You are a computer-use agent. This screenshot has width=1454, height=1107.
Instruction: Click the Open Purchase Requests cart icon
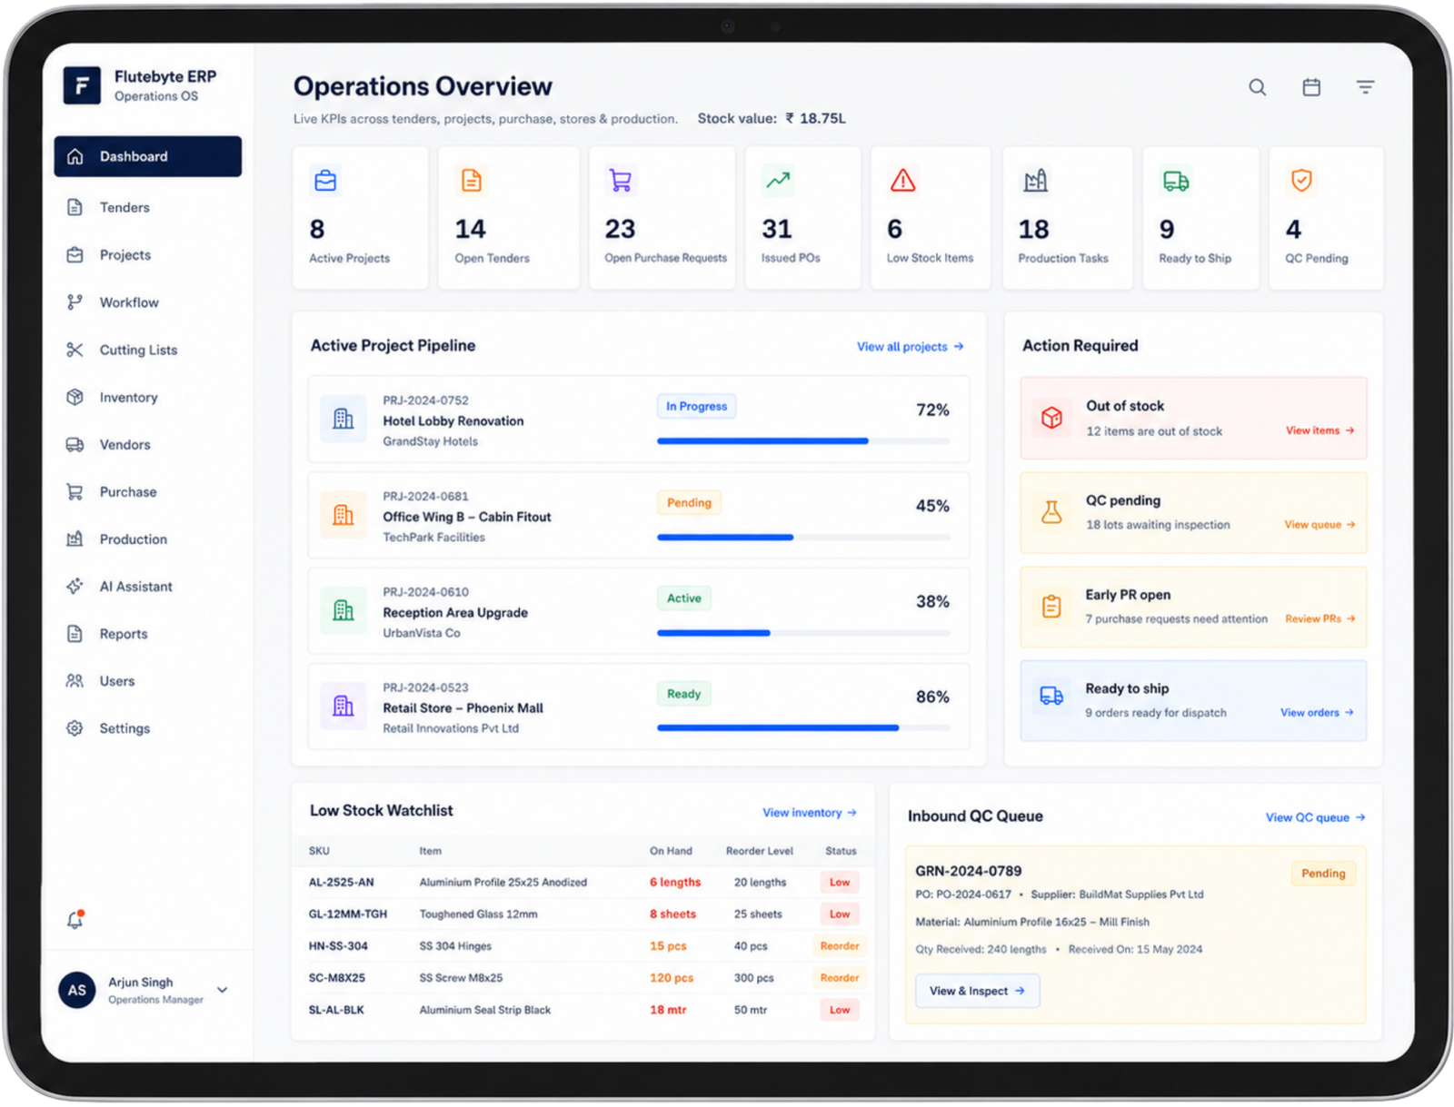pos(621,181)
